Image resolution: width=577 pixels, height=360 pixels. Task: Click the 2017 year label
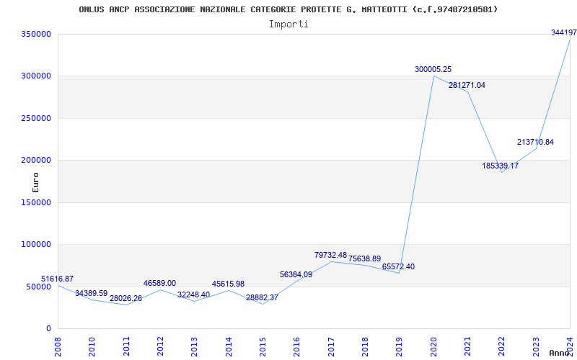pyautogui.click(x=331, y=346)
